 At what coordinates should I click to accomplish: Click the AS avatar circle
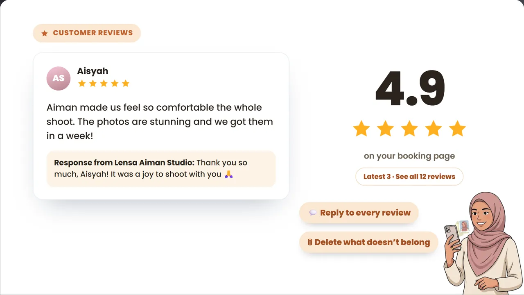tap(59, 78)
